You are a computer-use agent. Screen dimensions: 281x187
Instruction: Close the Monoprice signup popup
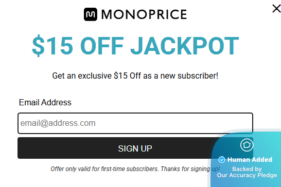[276, 9]
